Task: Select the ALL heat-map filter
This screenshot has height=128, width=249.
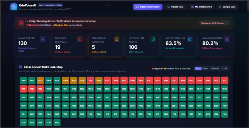Action: (198, 68)
